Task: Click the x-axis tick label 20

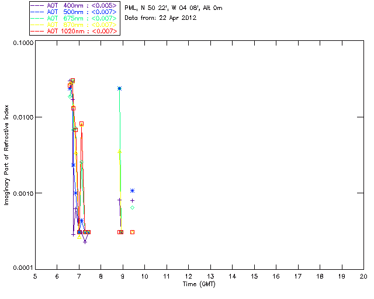Action: pyautogui.click(x=363, y=276)
